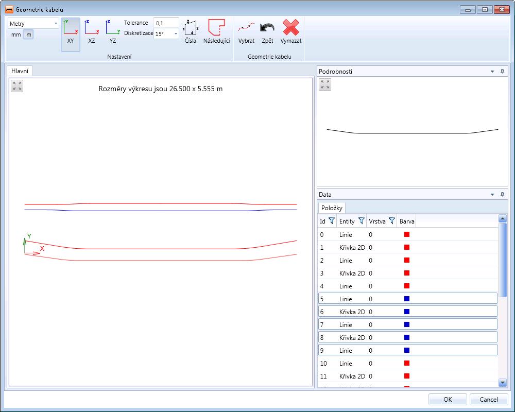This screenshot has width=515, height=412.
Task: Close the Geometrie kabelu window
Action: click(502, 10)
